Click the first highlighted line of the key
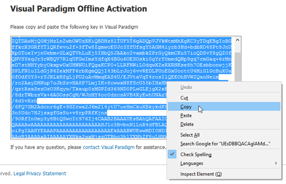Viewport: 286px width, 184px height. pos(122,41)
